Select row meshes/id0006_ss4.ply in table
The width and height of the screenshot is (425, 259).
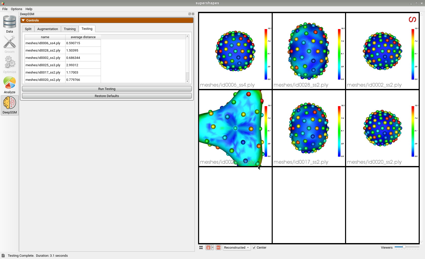point(45,43)
